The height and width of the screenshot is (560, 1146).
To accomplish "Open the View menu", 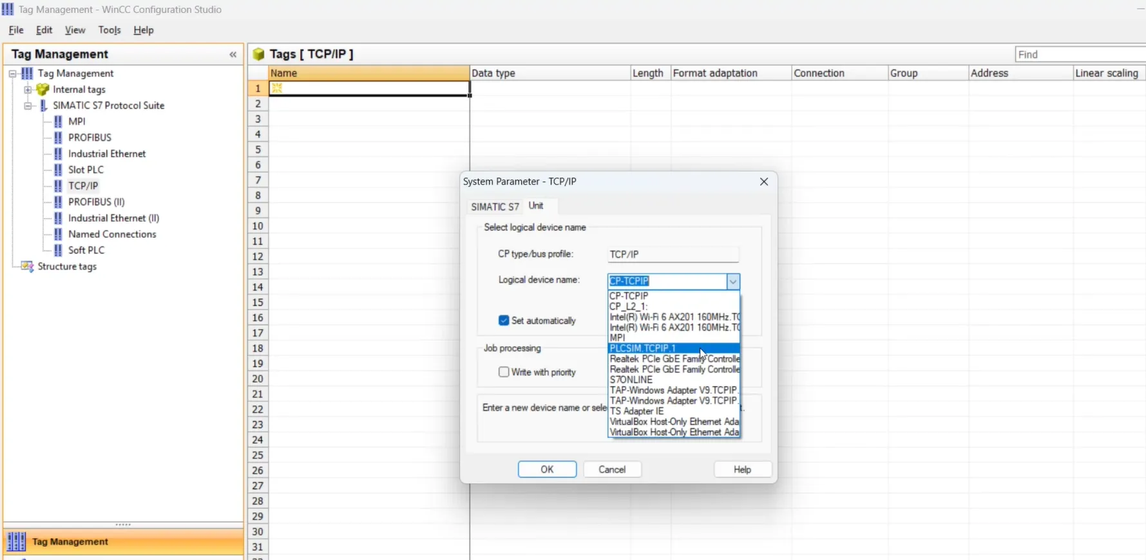I will pyautogui.click(x=75, y=30).
